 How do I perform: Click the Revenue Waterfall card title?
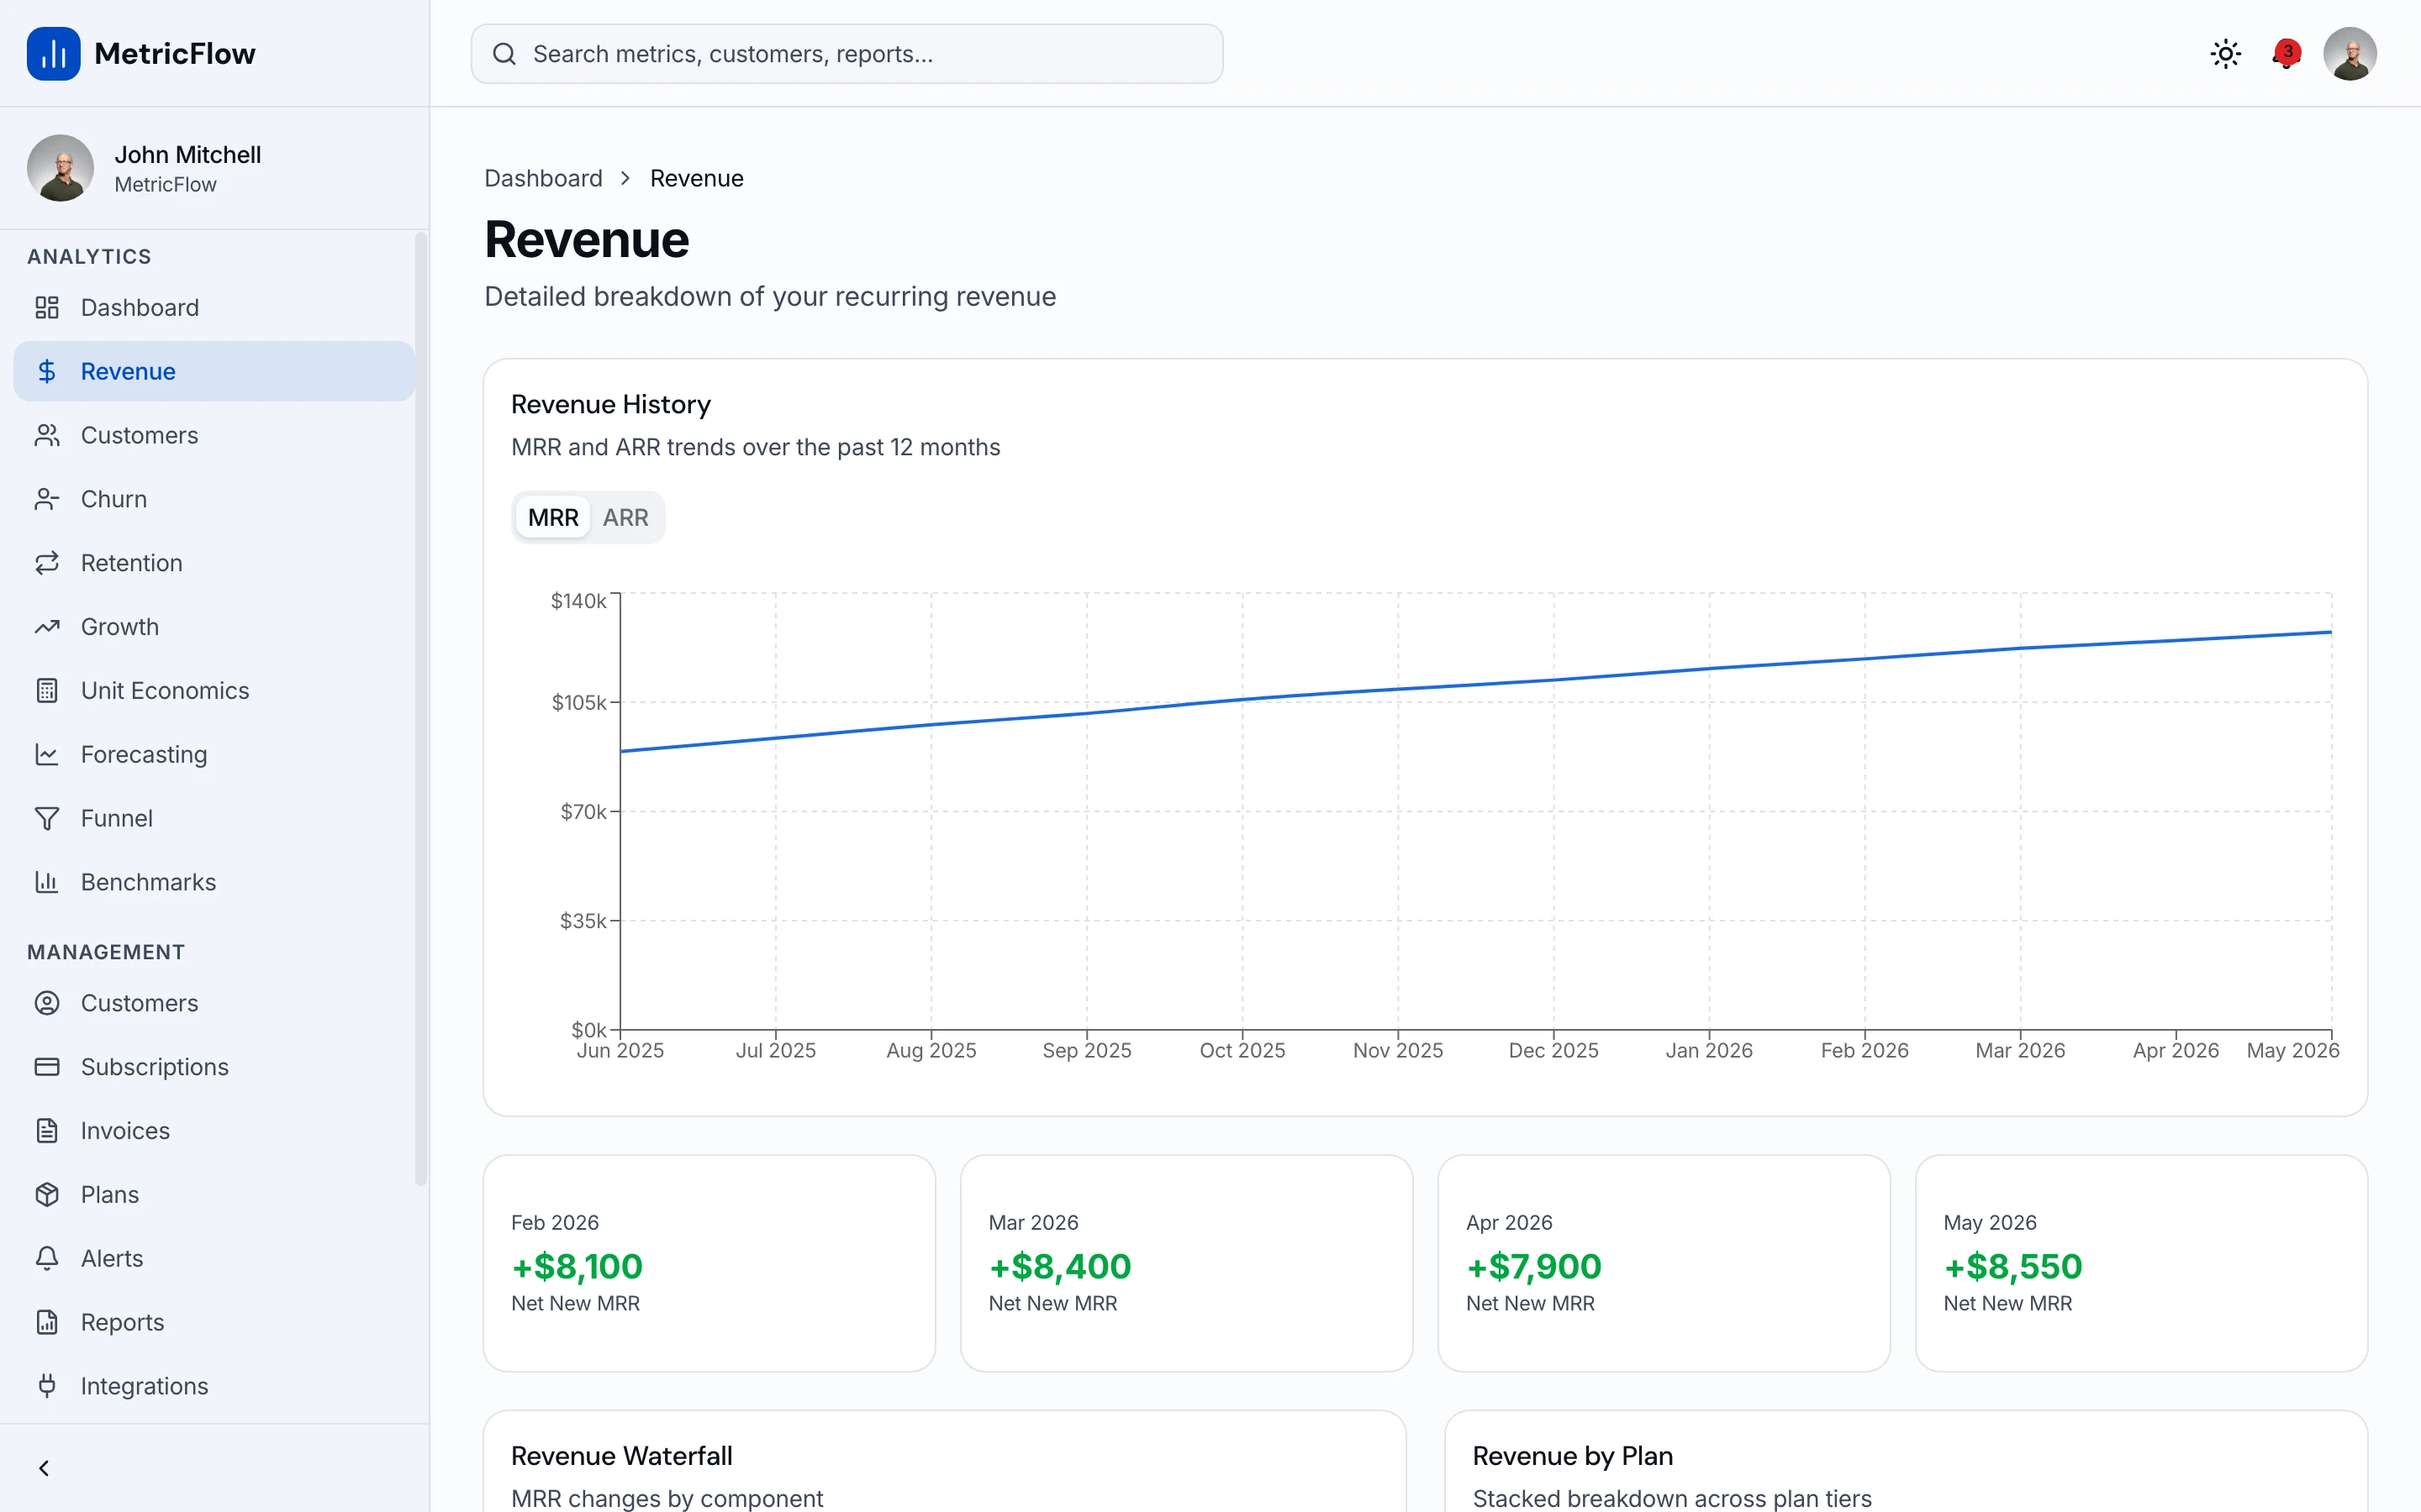(x=621, y=1456)
